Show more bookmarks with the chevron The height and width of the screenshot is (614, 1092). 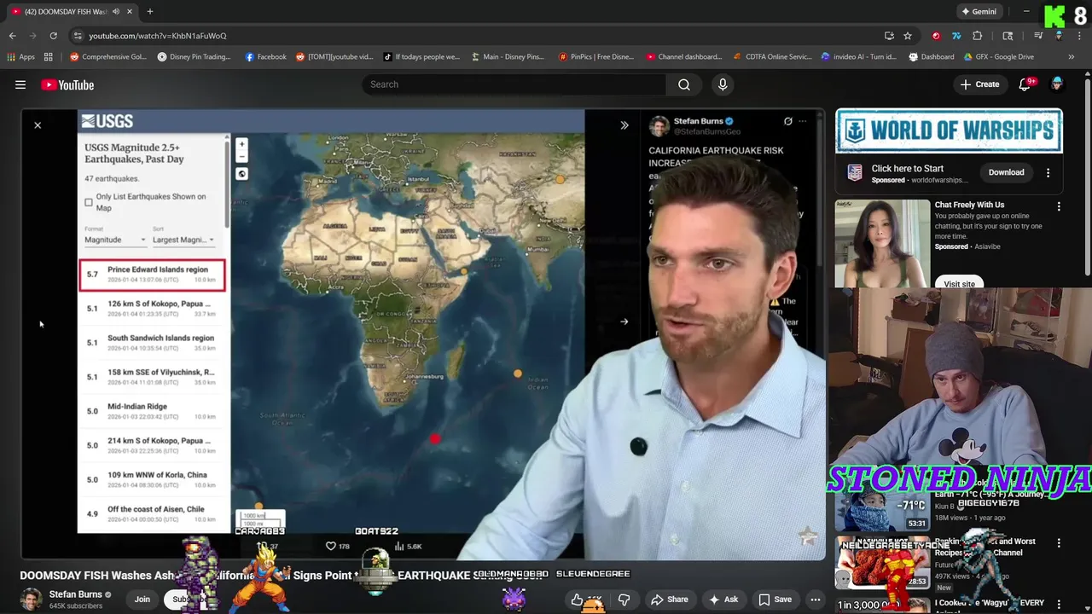click(x=1072, y=57)
